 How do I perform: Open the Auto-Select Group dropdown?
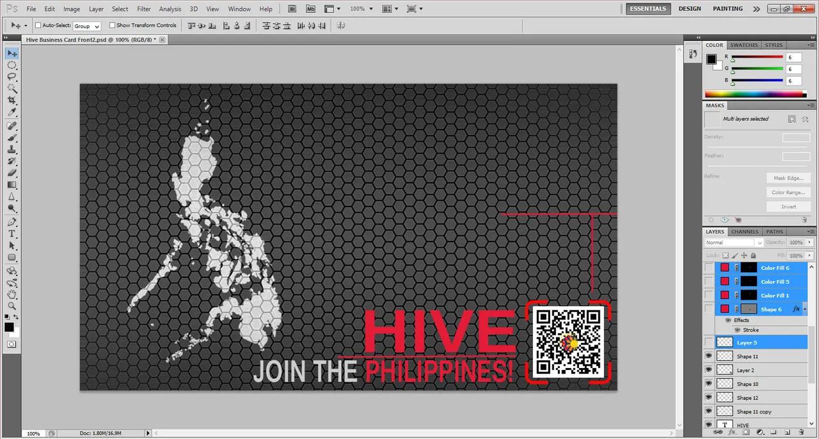coord(87,26)
